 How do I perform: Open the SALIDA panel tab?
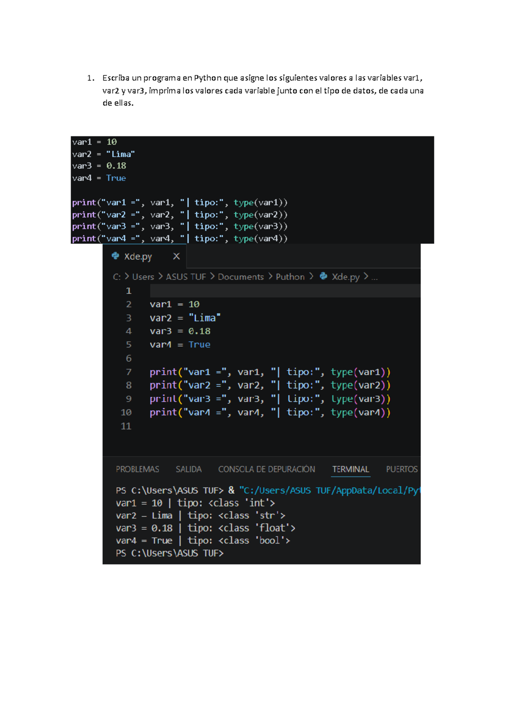189,469
